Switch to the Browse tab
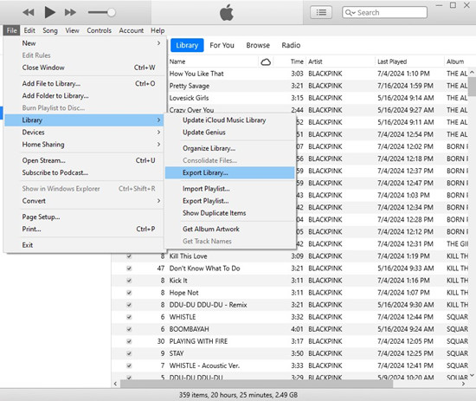This screenshot has height=401, width=476. [258, 45]
